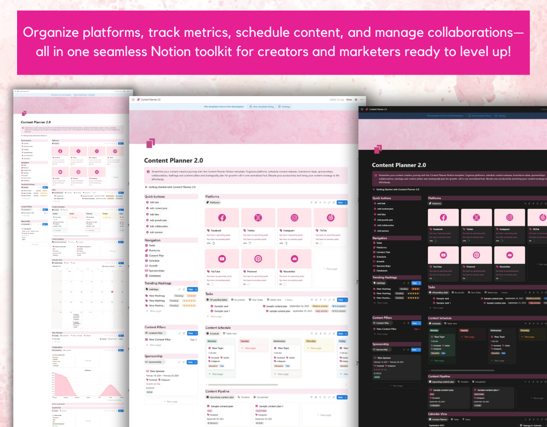This screenshot has width=547, height=427.
Task: Open the three-dot options menu in the middle light window
Action: click(x=362, y=100)
